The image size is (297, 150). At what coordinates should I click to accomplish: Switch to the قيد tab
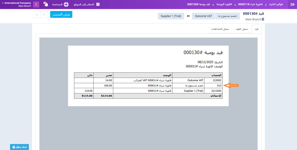tap(257, 29)
